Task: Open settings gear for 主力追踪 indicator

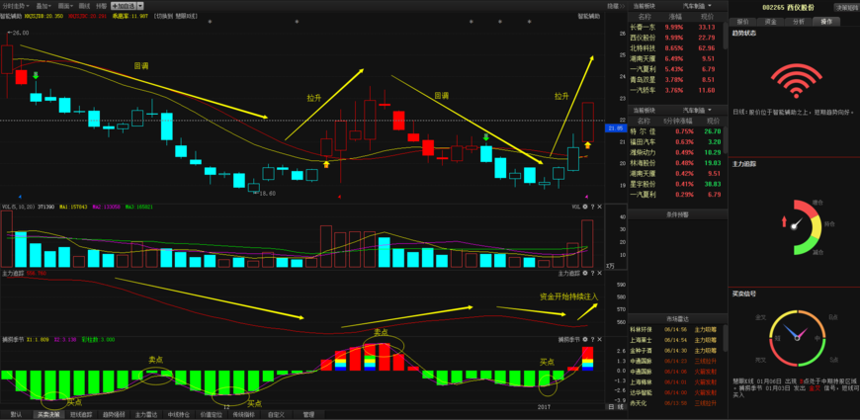Action: [584, 273]
